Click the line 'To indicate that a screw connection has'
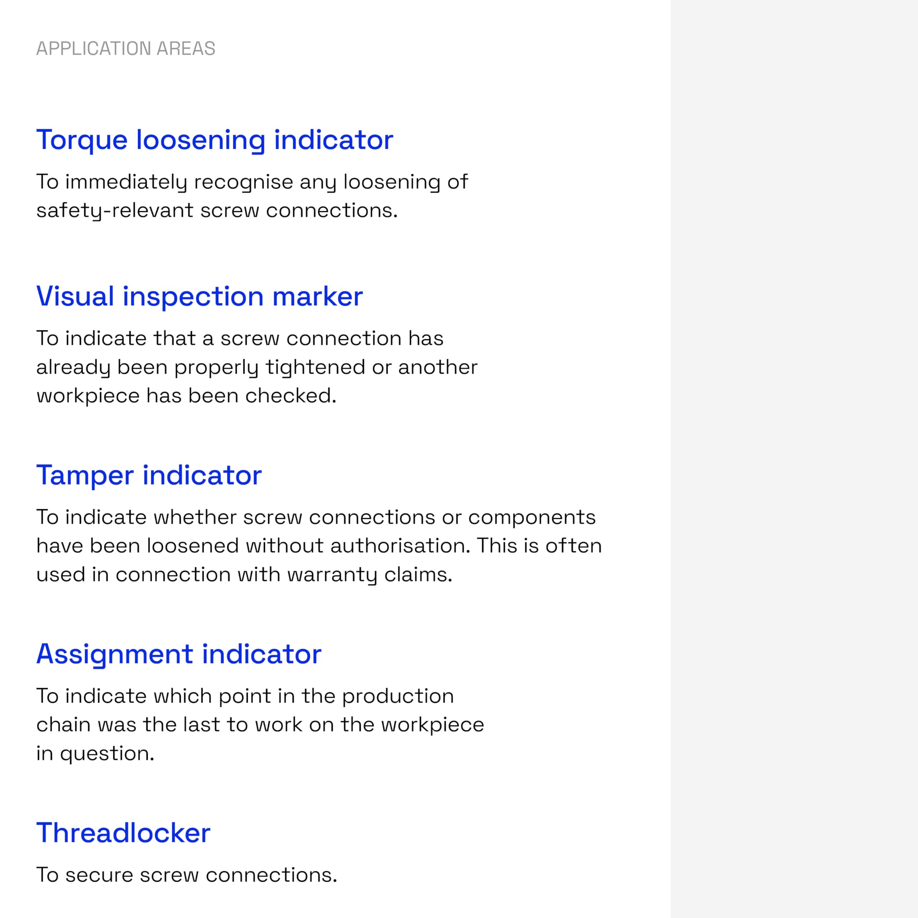Screen dimensions: 918x918 coord(240,338)
